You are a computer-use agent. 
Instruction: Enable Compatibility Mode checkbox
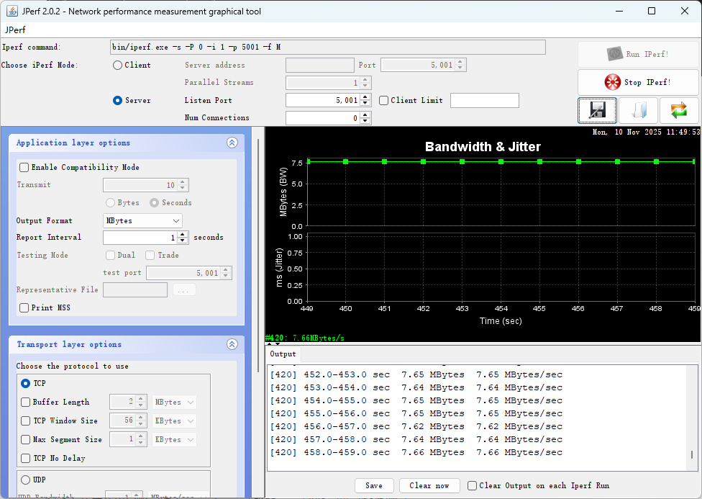click(24, 167)
